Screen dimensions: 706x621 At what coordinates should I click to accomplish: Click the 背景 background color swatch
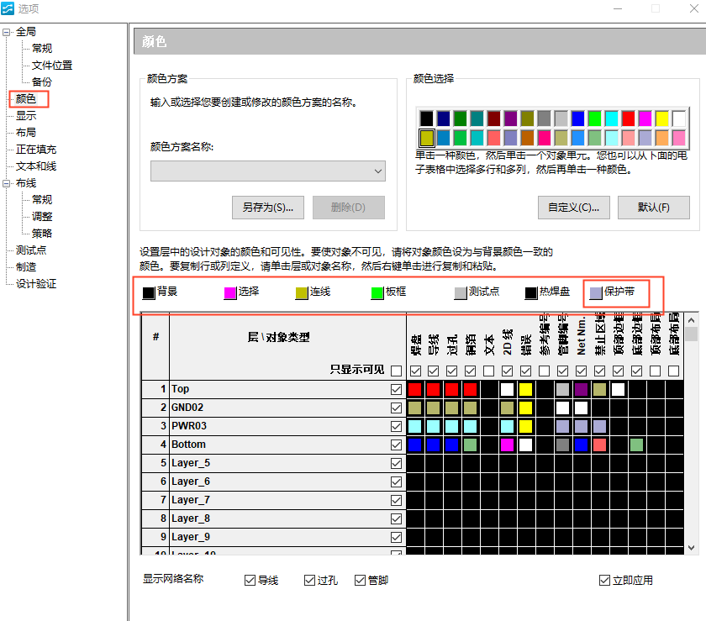[x=149, y=292]
